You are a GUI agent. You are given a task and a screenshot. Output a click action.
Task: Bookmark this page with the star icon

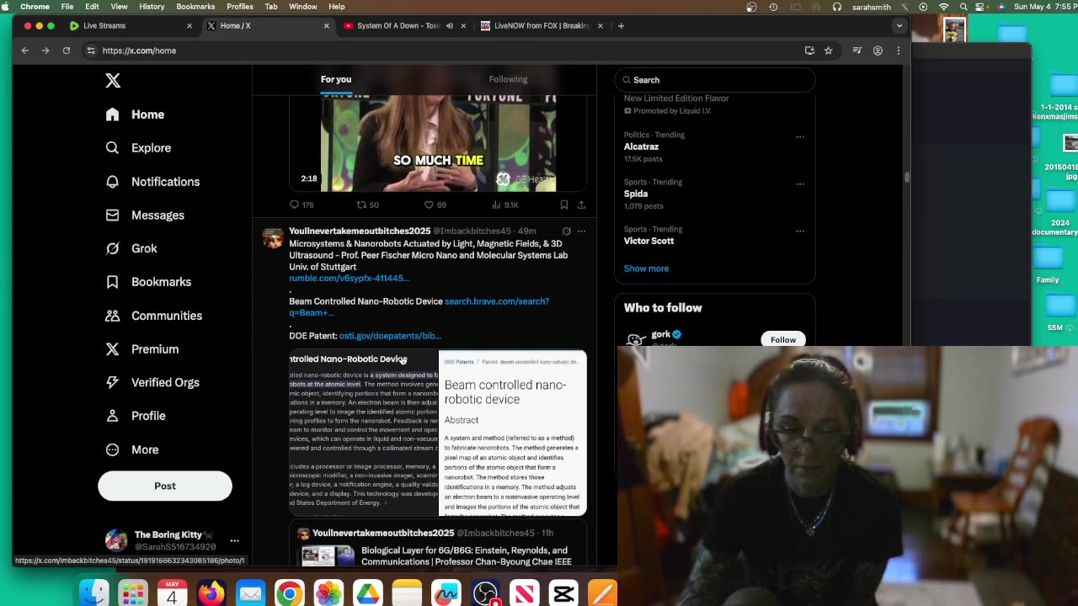click(828, 50)
